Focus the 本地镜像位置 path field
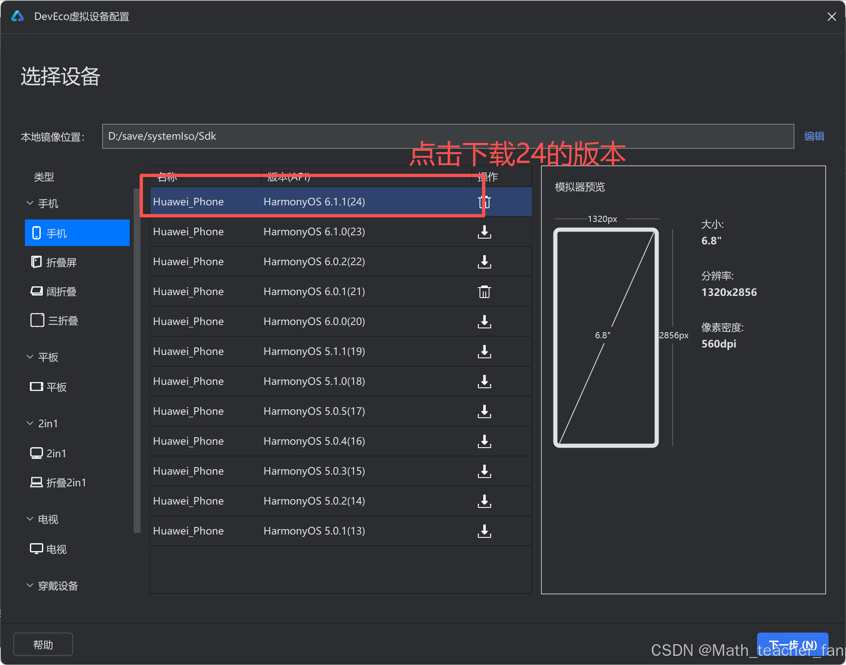The width and height of the screenshot is (846, 665). click(448, 136)
